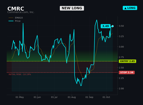Click the 01 May axis label
The image size is (143, 105).
[x=20, y=97]
